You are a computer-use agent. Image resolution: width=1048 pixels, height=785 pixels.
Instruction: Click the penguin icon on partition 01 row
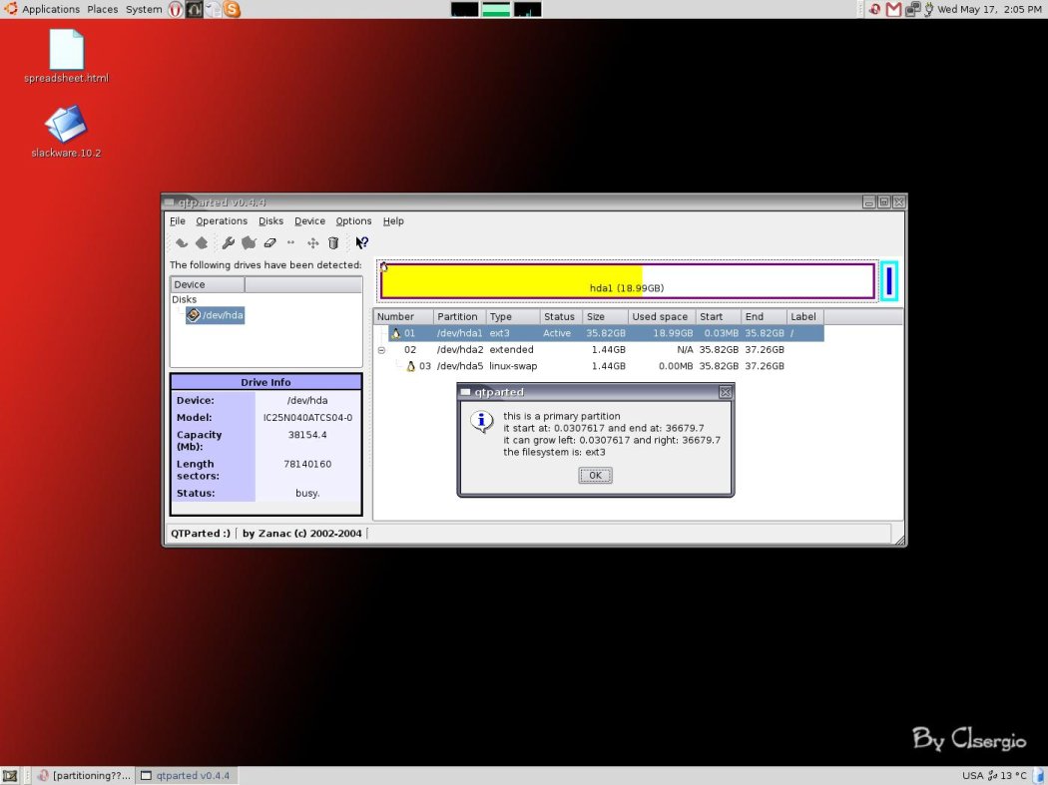click(395, 333)
